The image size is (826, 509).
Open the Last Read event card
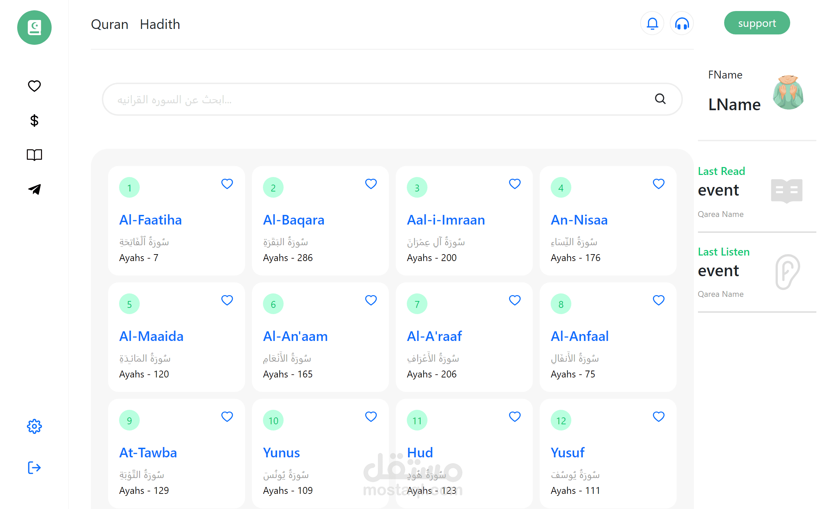click(x=750, y=191)
